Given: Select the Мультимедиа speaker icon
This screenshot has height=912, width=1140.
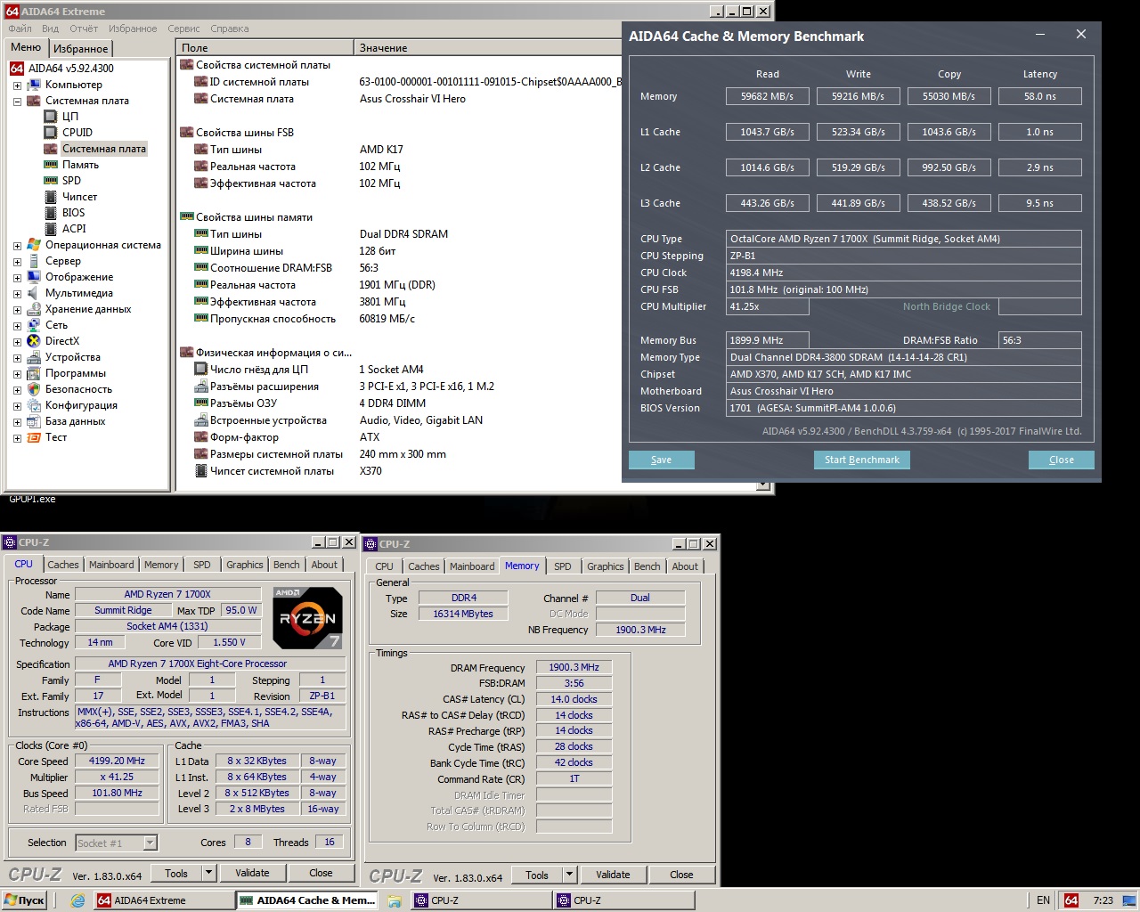Looking at the screenshot, I should click(x=34, y=293).
